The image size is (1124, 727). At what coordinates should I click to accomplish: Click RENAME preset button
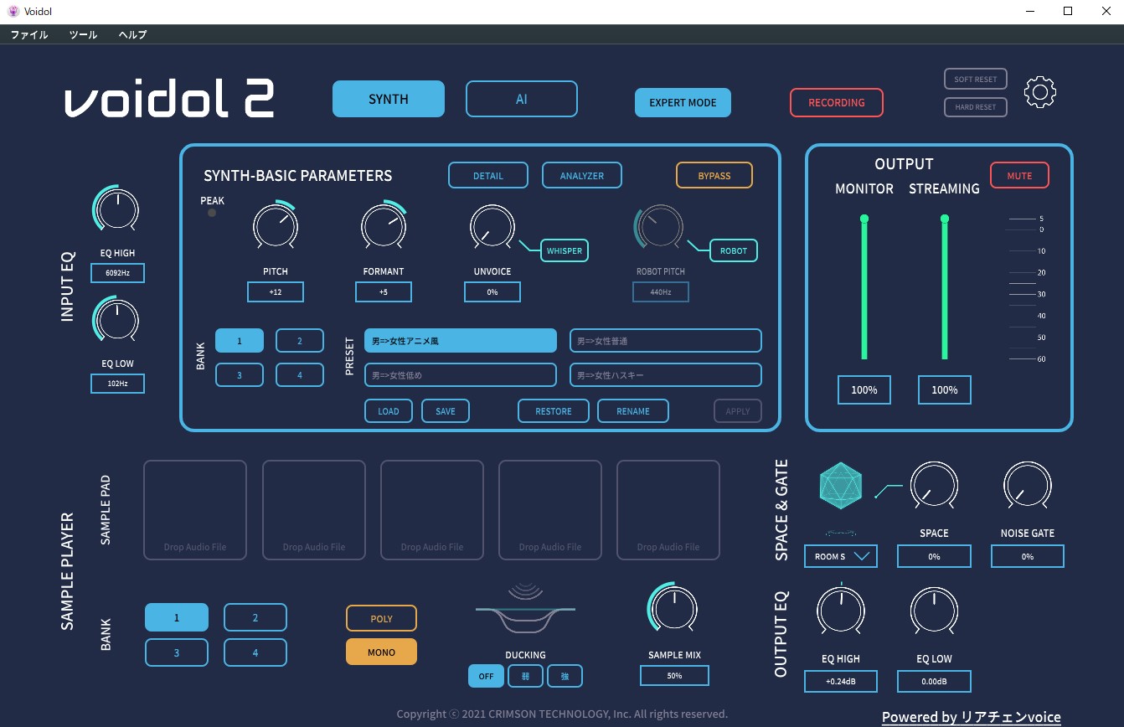tap(633, 411)
